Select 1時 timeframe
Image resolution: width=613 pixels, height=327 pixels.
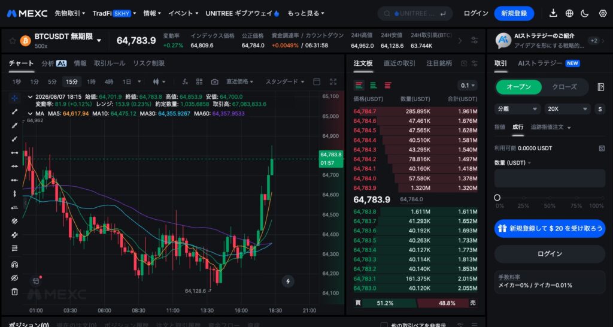[x=91, y=81]
